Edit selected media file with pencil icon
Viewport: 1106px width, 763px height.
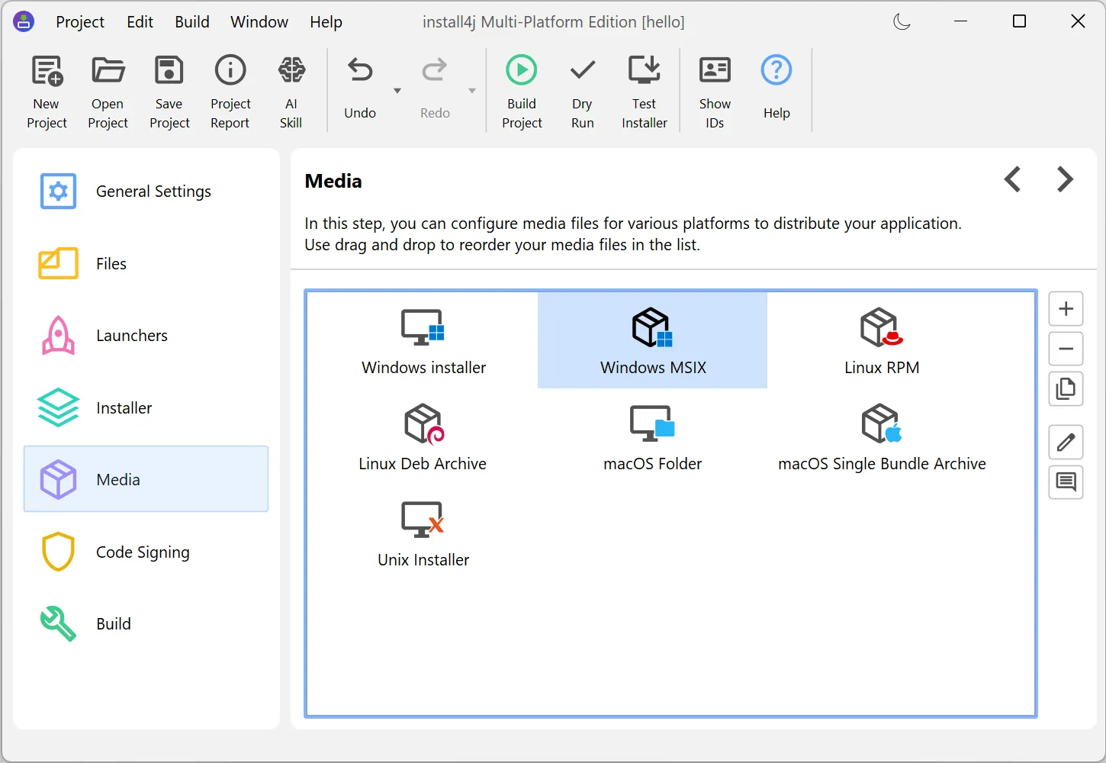[1066, 442]
